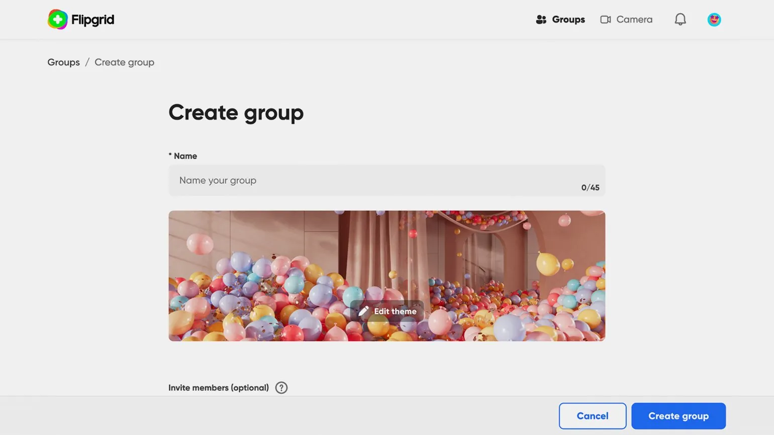This screenshot has height=435, width=774.
Task: Click the Invite members (optional) label
Action: pos(218,388)
